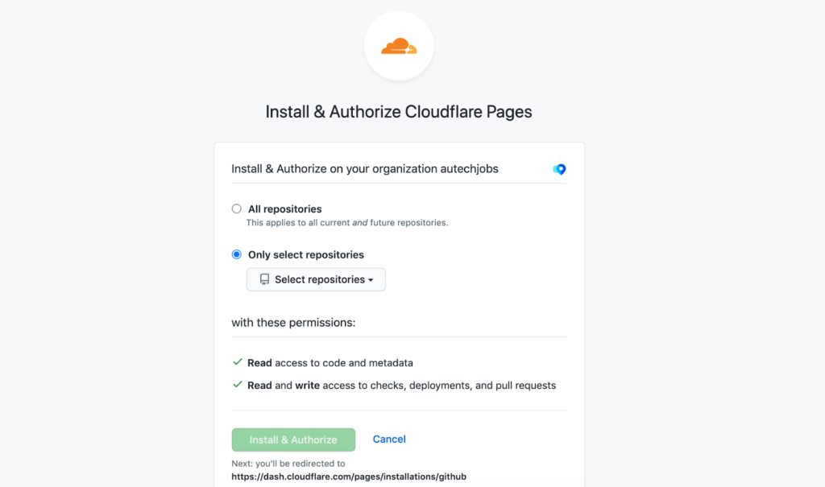825x487 pixels.
Task: Click the 'Next: you'll be redirected to' text
Action: [288, 464]
